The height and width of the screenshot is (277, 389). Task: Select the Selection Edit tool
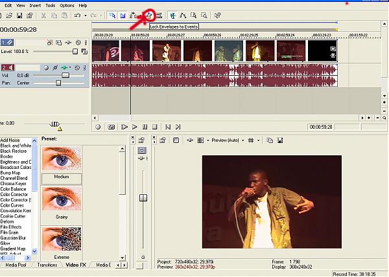(193, 16)
